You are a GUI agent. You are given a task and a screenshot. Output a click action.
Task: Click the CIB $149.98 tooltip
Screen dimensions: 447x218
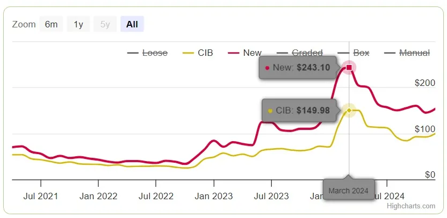pos(299,111)
